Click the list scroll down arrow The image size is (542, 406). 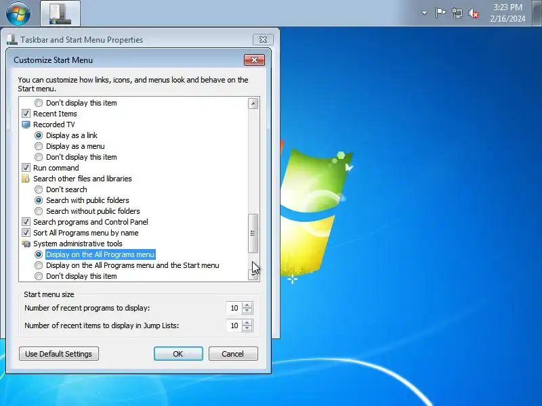253,275
